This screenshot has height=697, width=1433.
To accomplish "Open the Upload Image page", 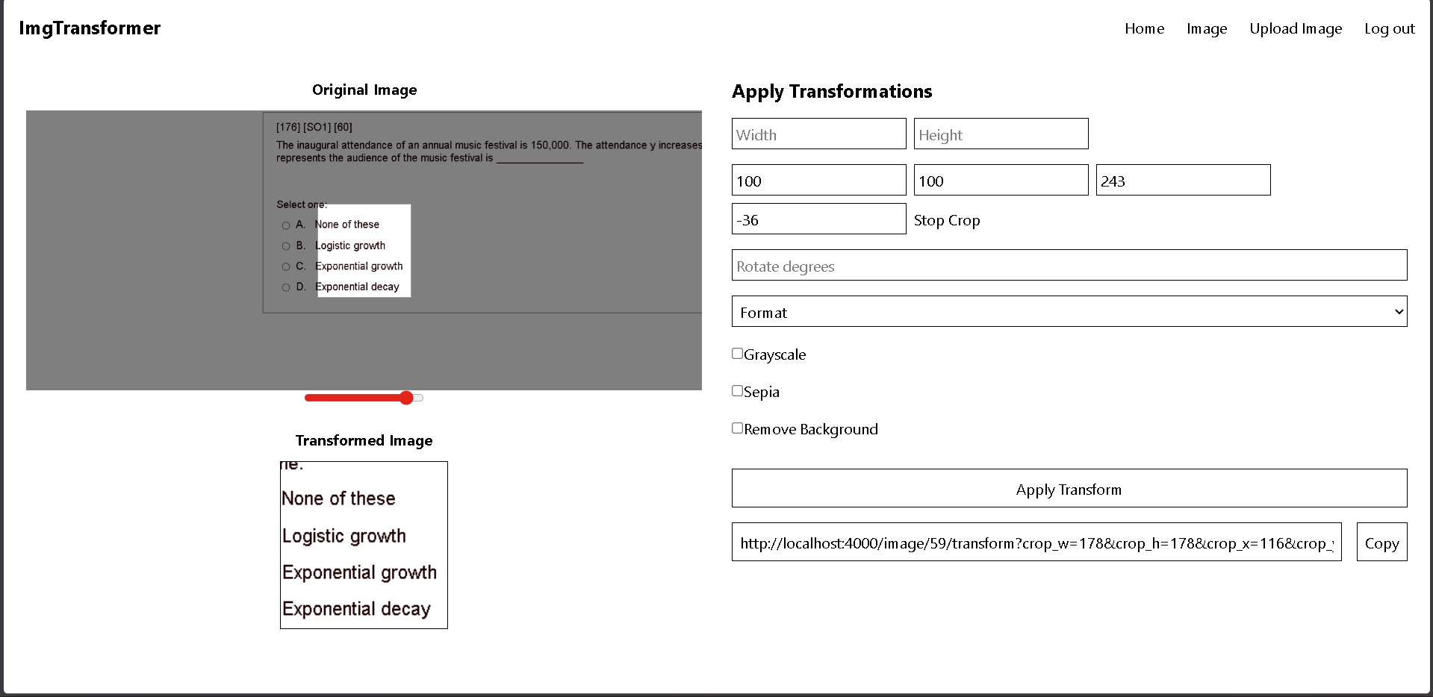I will pos(1295,28).
